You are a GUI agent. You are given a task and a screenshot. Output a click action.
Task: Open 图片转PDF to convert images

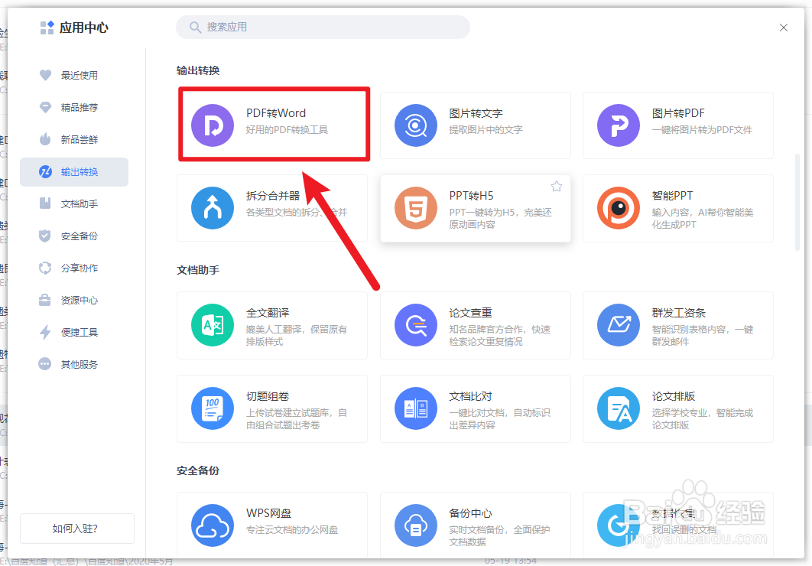pyautogui.click(x=677, y=124)
